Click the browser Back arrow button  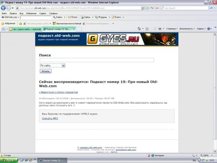[x=3, y=8]
